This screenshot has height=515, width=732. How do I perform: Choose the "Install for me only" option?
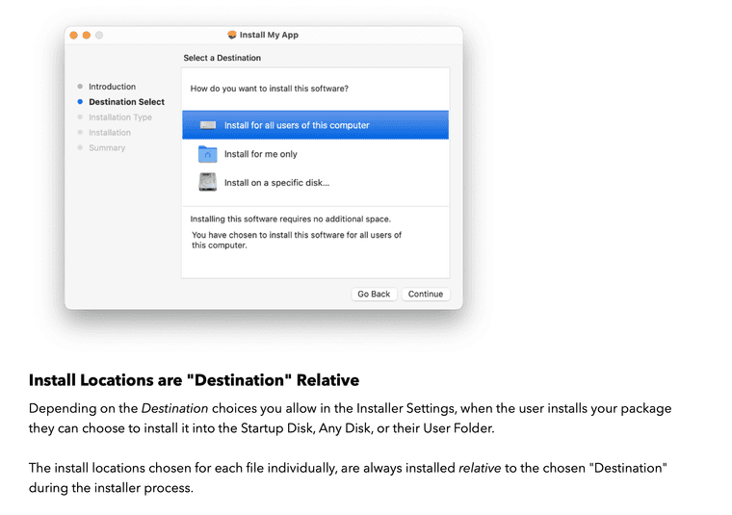click(x=261, y=154)
